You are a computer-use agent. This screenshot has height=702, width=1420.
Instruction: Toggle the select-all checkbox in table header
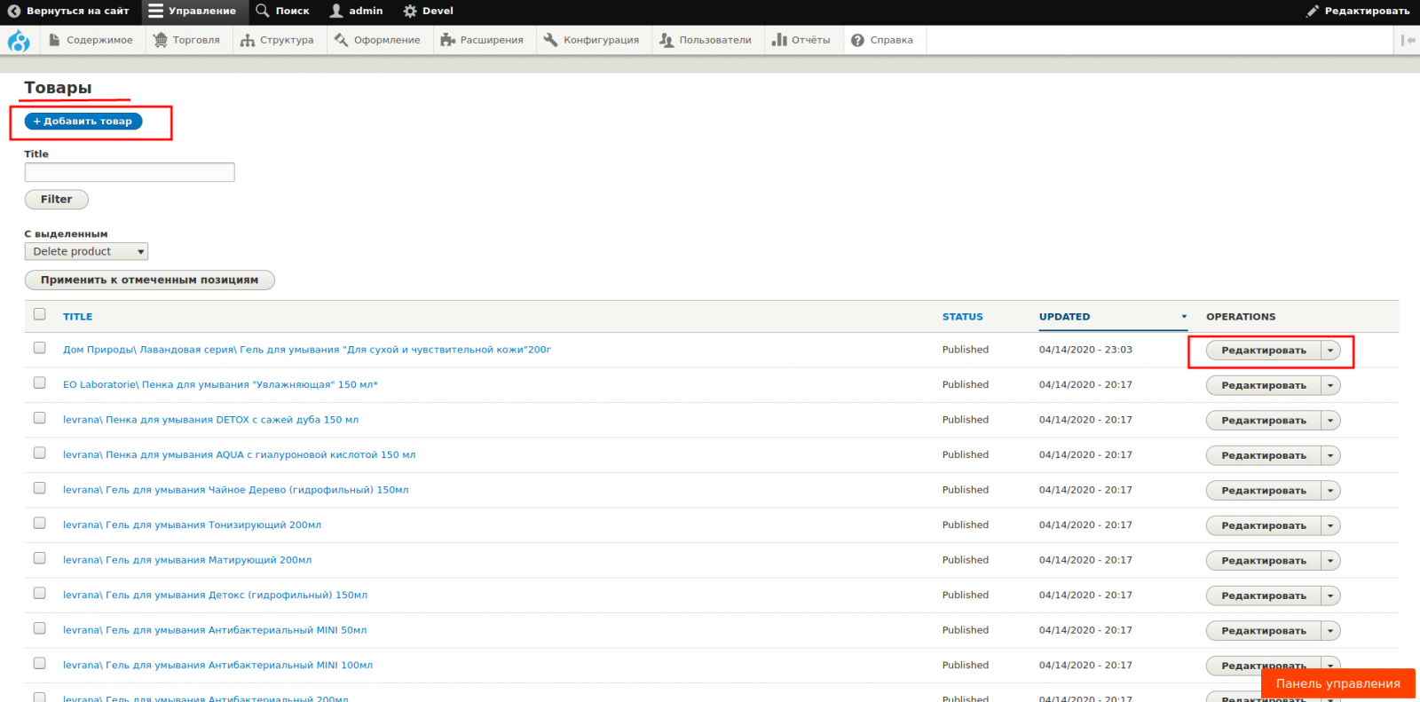pyautogui.click(x=39, y=314)
